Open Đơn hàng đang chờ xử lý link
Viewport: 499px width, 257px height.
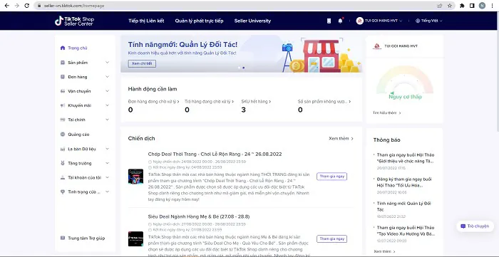pos(154,102)
